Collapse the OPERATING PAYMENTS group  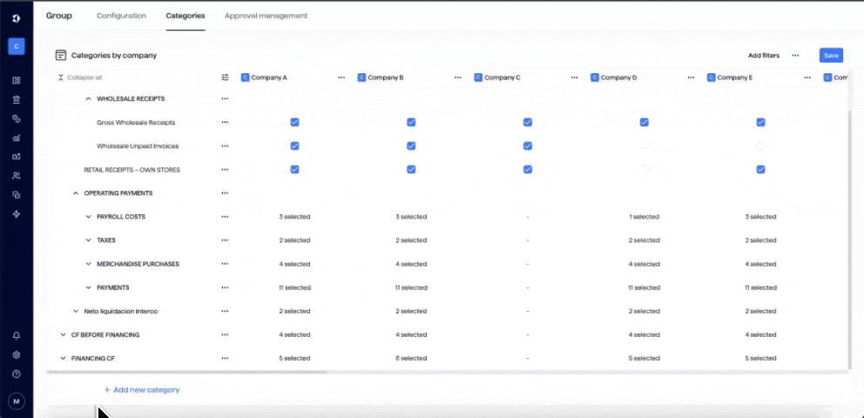click(76, 193)
